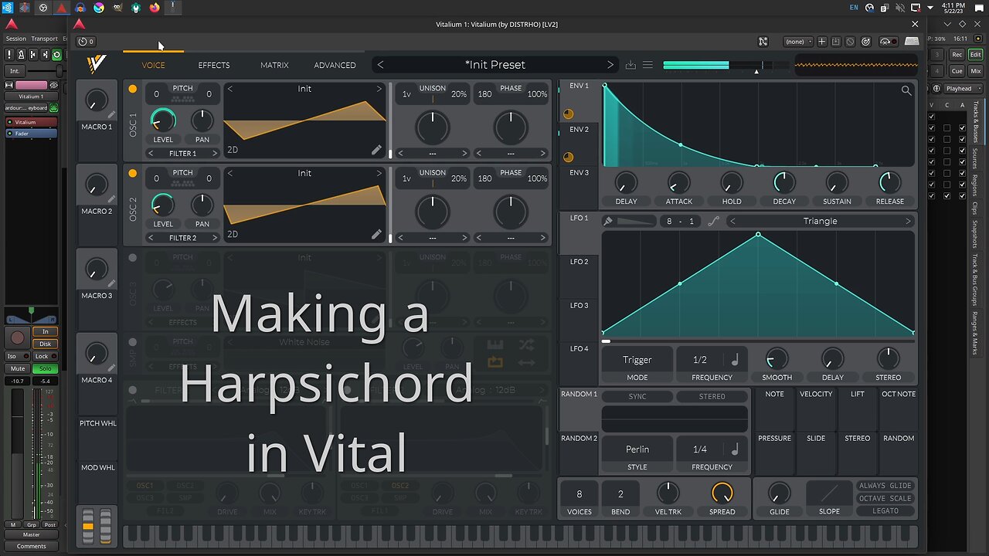Open LFO Triangle shape preset selector
Viewport: 989px width, 556px height.
coord(820,221)
